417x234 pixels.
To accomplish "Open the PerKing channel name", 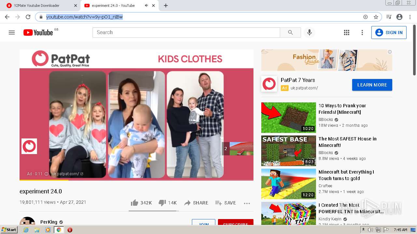I will pyautogui.click(x=49, y=222).
